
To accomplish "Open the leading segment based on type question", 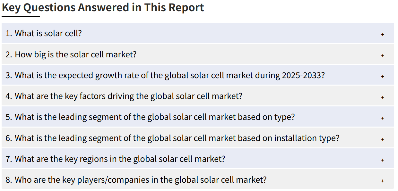I will click(150, 117).
